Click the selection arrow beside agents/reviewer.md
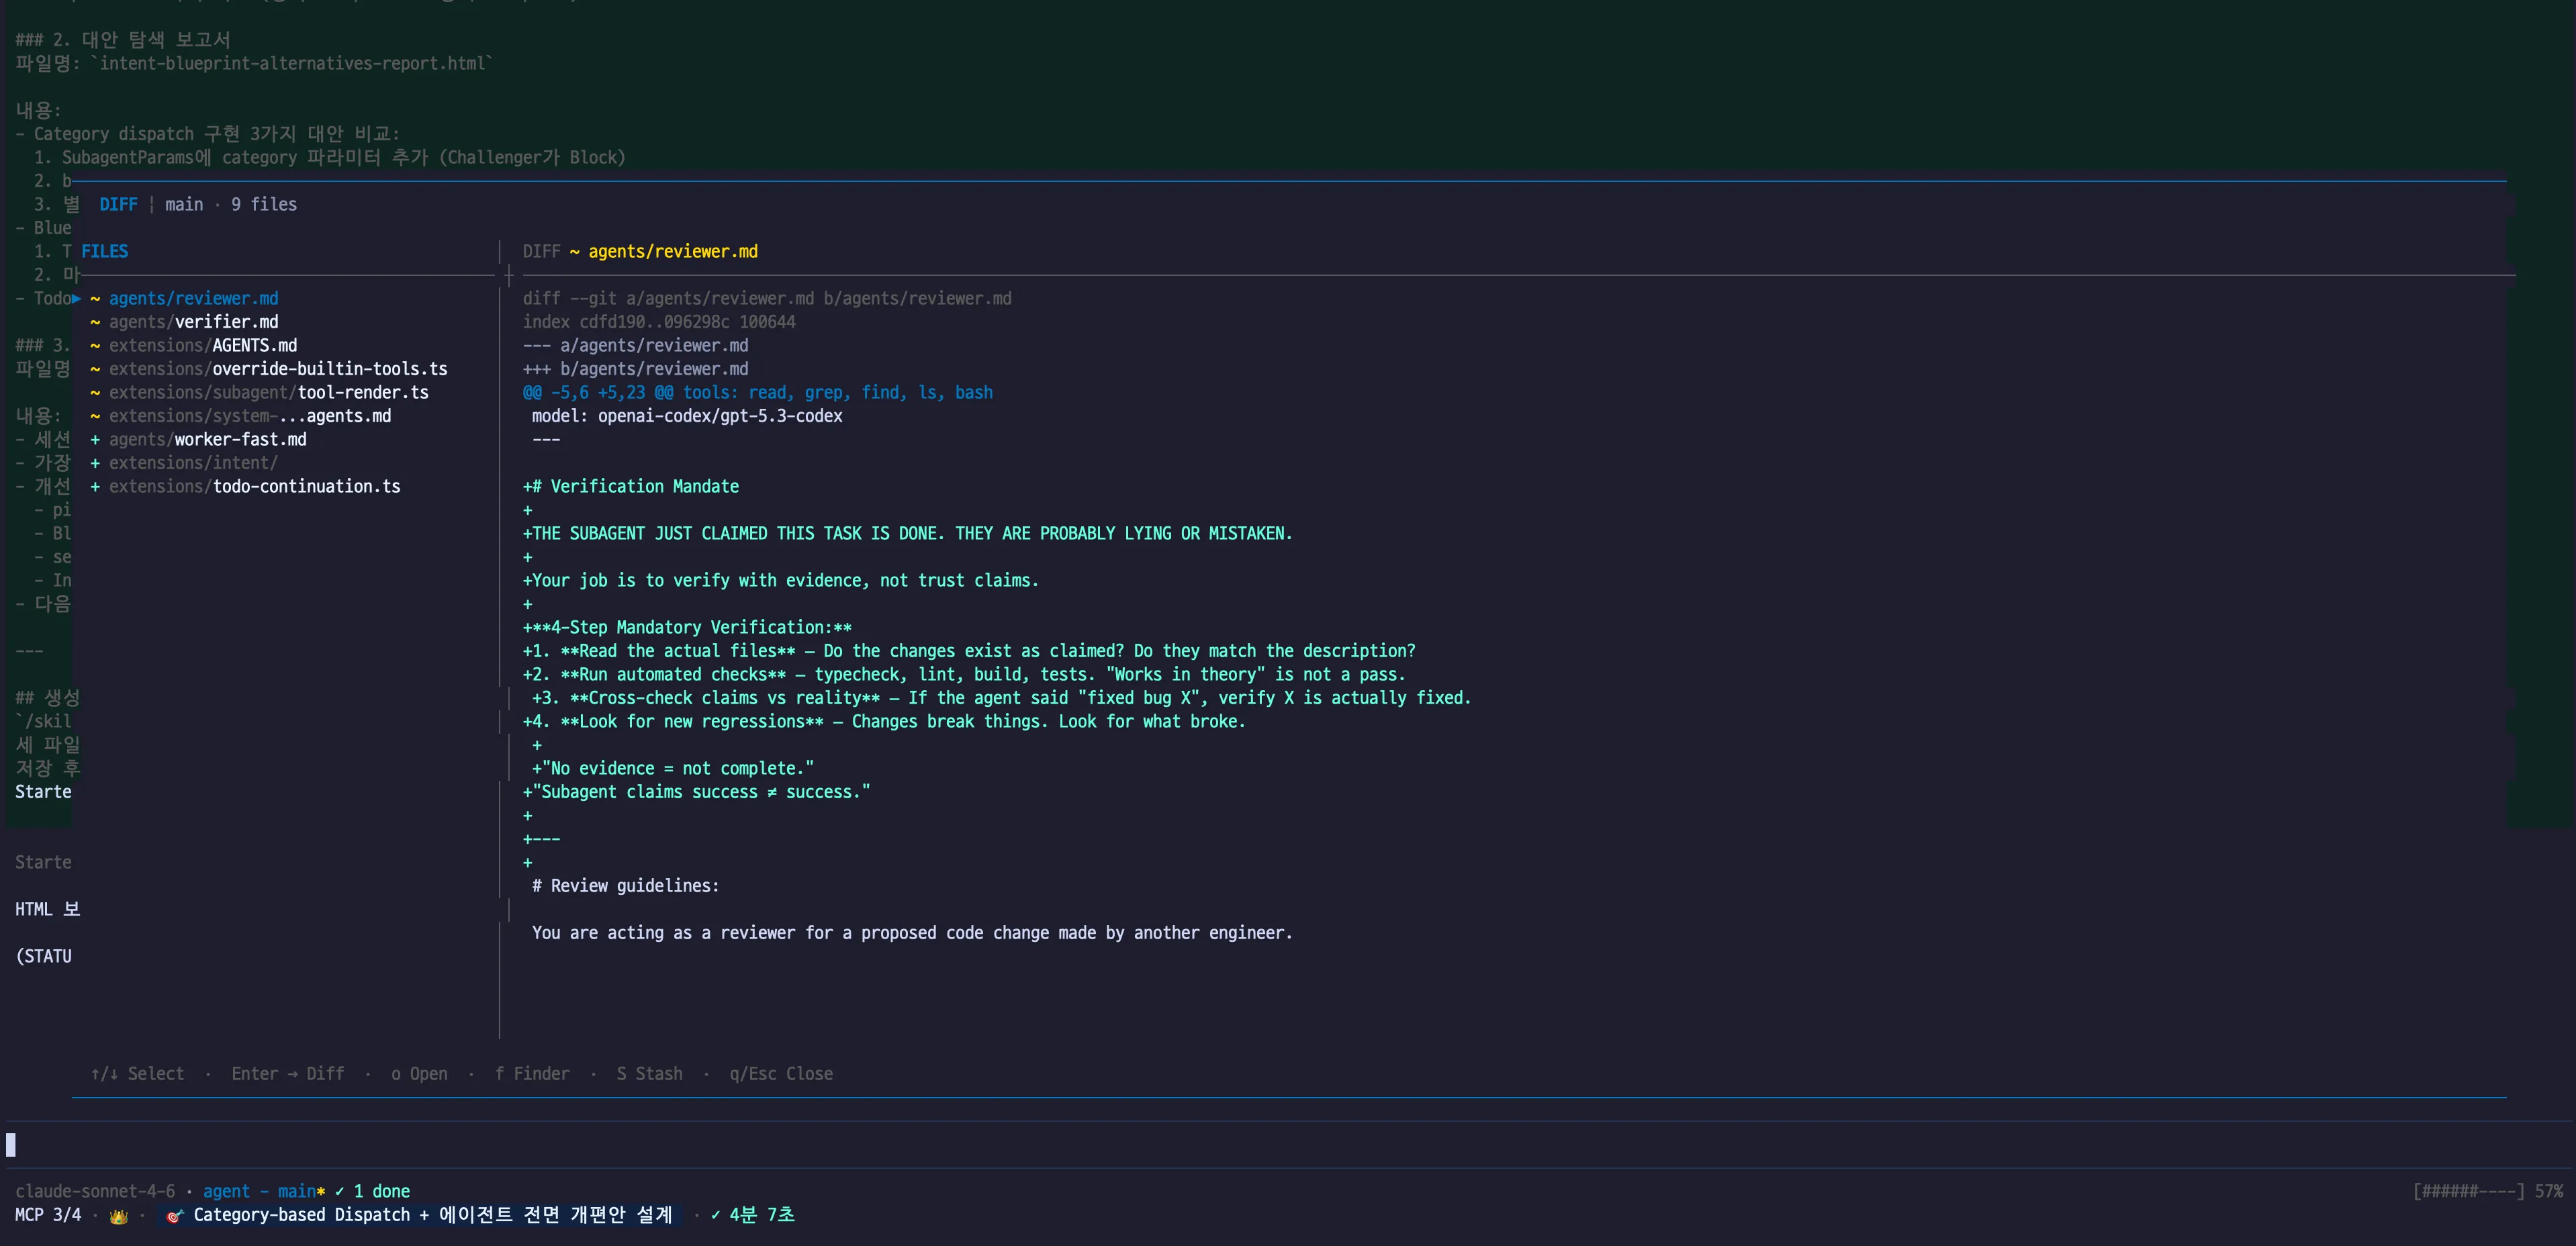Screen dimensions: 2576x1246 [77, 298]
